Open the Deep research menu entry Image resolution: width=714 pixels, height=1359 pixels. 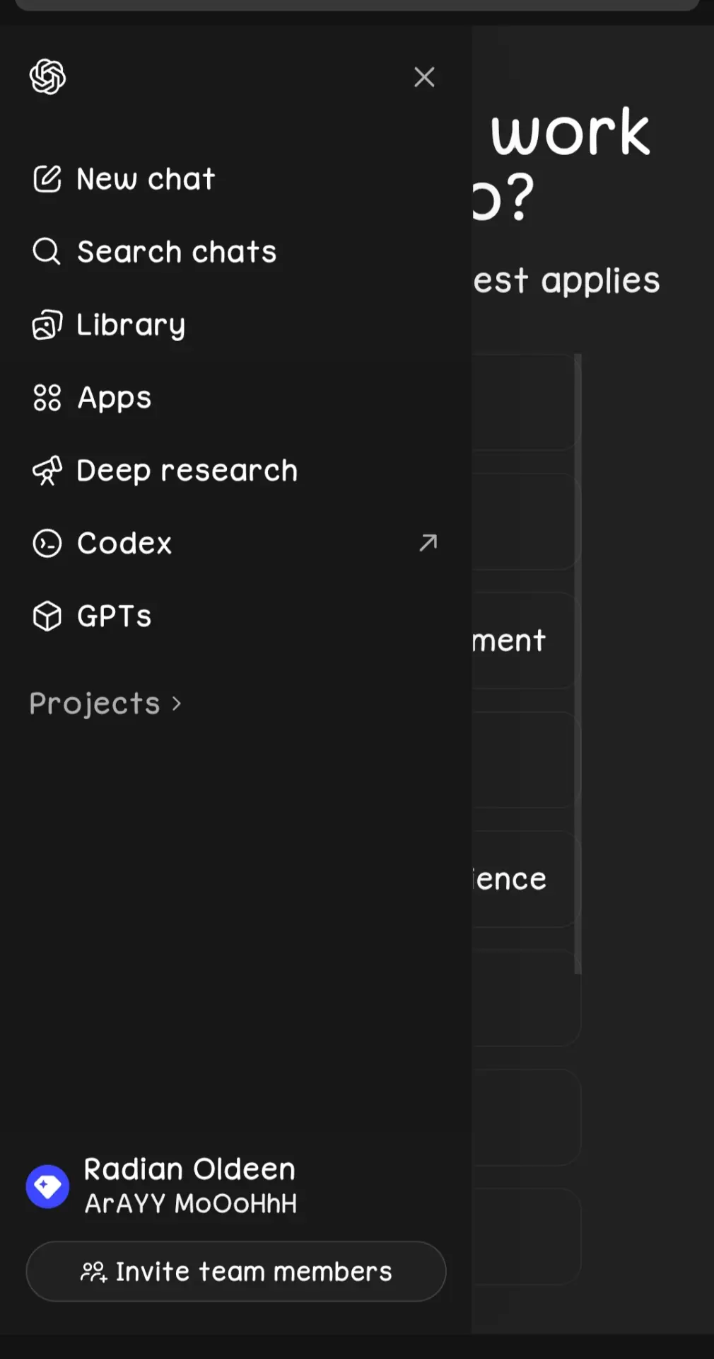coord(235,471)
